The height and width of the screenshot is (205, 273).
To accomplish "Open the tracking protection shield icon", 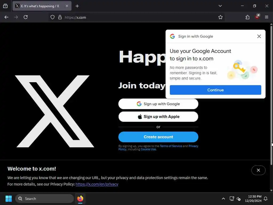I will [53, 17].
